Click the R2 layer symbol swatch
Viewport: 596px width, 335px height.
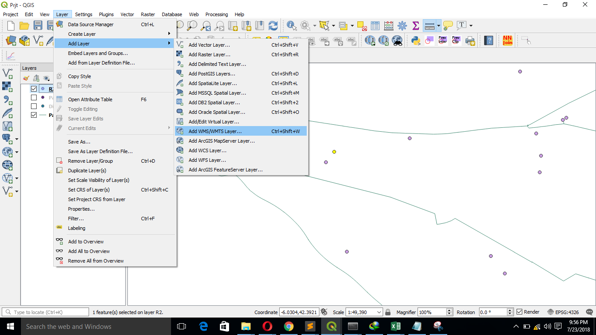click(x=43, y=89)
